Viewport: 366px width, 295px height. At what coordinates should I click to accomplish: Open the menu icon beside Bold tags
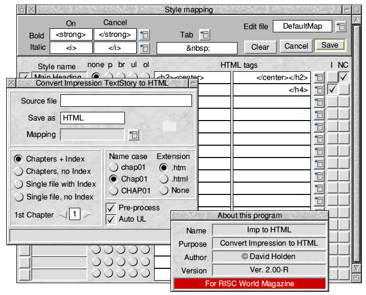(x=144, y=34)
